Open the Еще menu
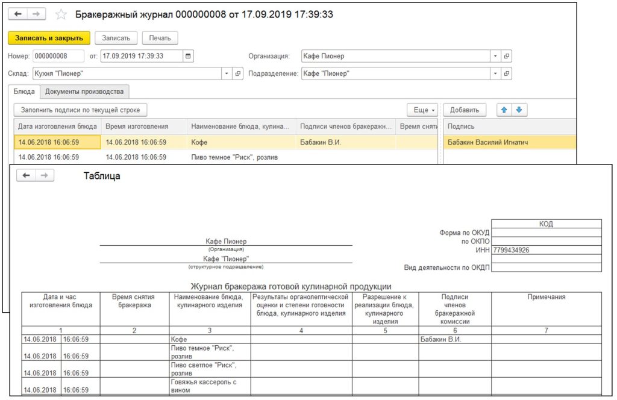Viewport: 617px width, 400px height. [x=424, y=110]
